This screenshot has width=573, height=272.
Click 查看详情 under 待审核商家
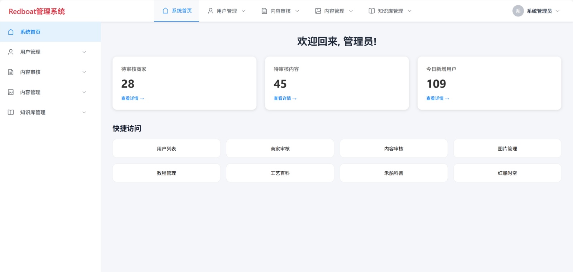tap(132, 99)
